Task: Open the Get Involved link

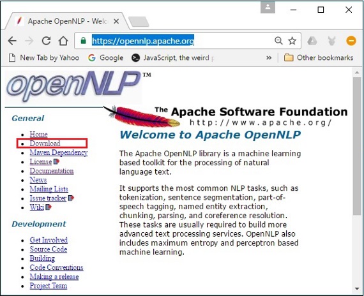Action: [x=49, y=240]
